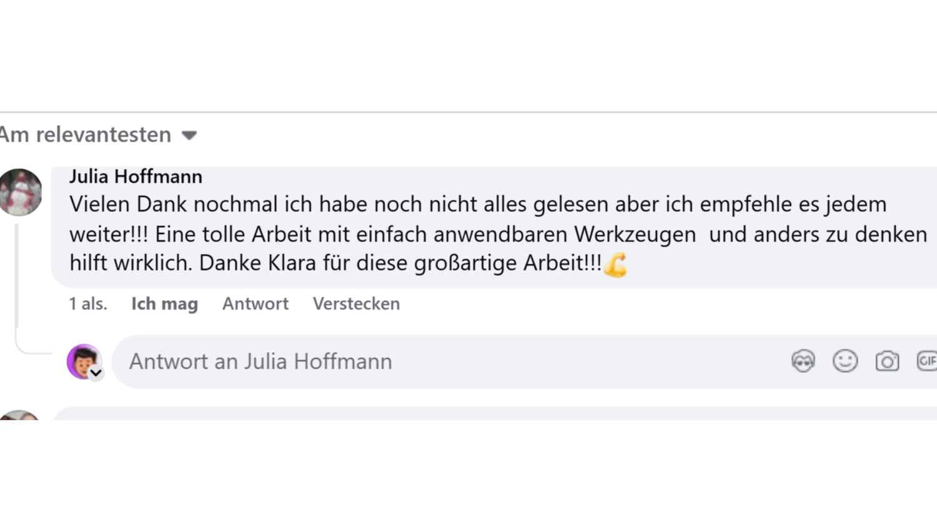This screenshot has width=937, height=527.
Task: Open Julia Hoffmann's profile picture
Action: [x=21, y=192]
